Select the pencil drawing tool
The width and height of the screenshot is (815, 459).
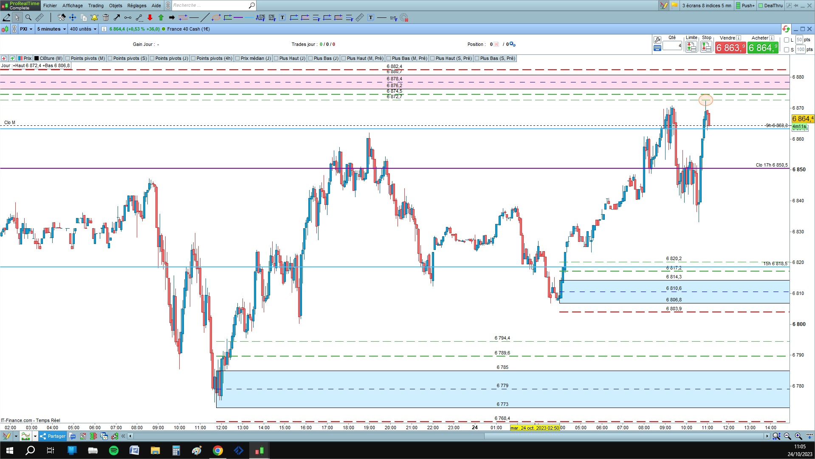coord(6,17)
